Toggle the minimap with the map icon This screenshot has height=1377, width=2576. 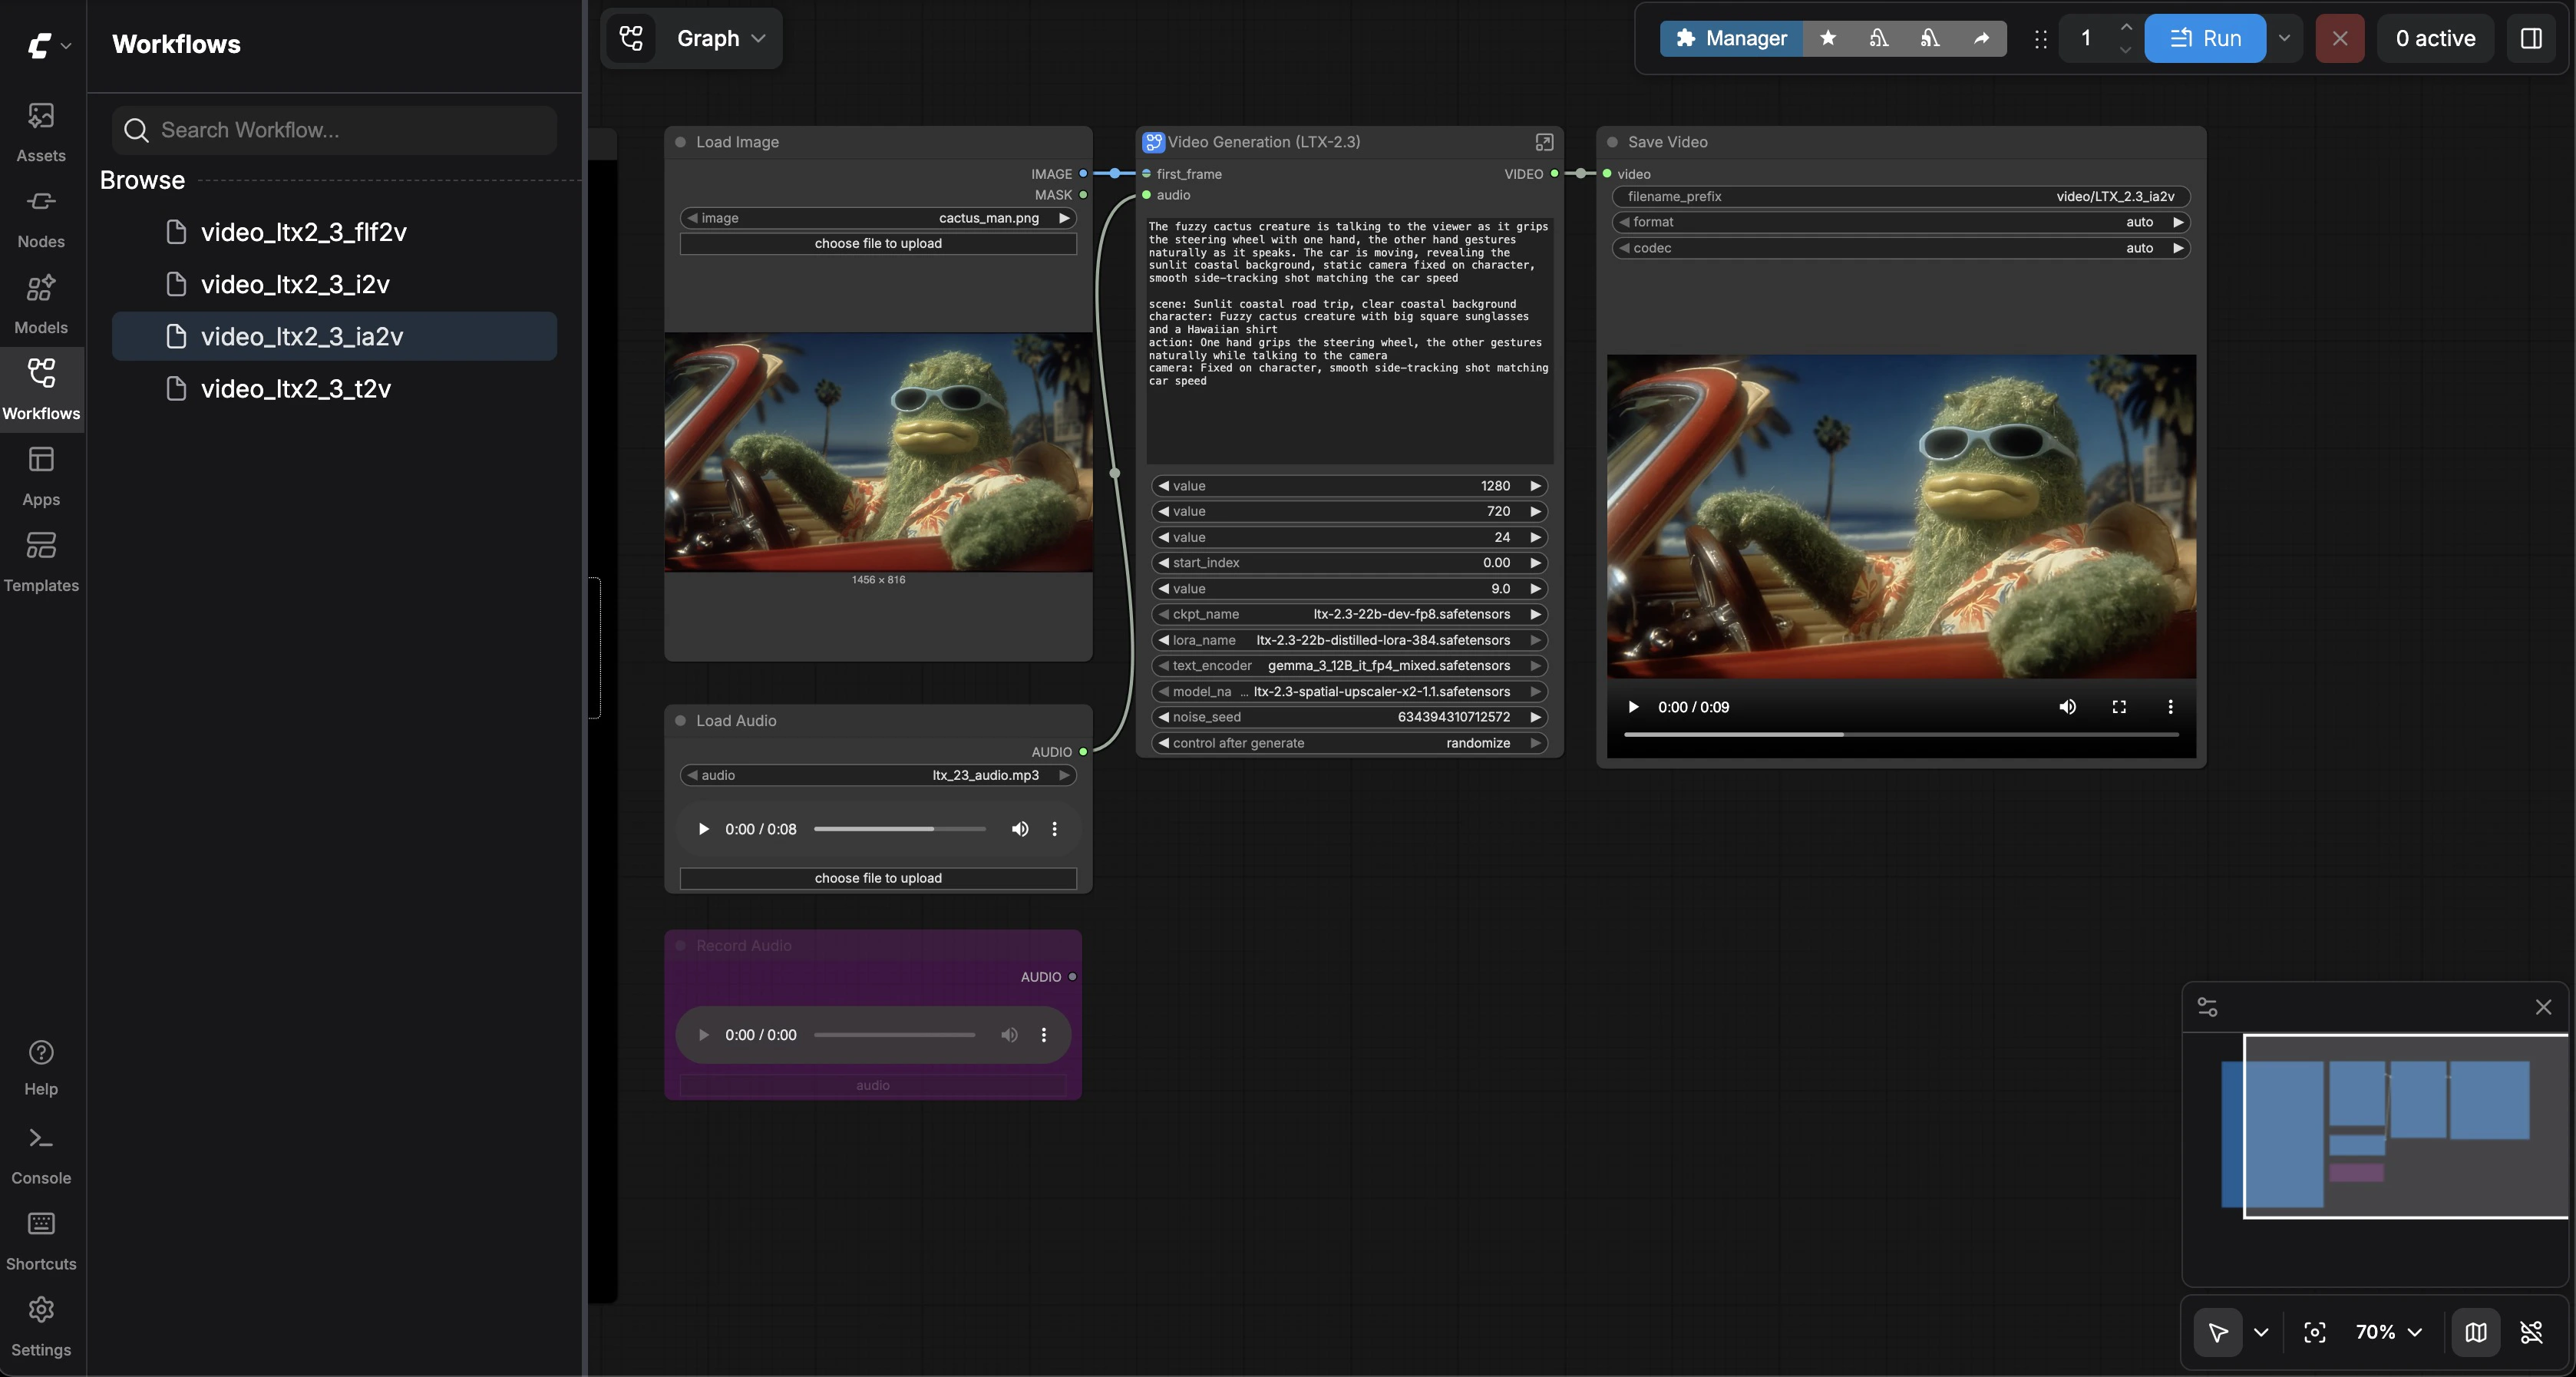point(2475,1332)
